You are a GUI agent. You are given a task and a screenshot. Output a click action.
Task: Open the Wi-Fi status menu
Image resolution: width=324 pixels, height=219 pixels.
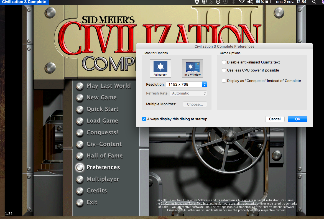pyautogui.click(x=241, y=2)
